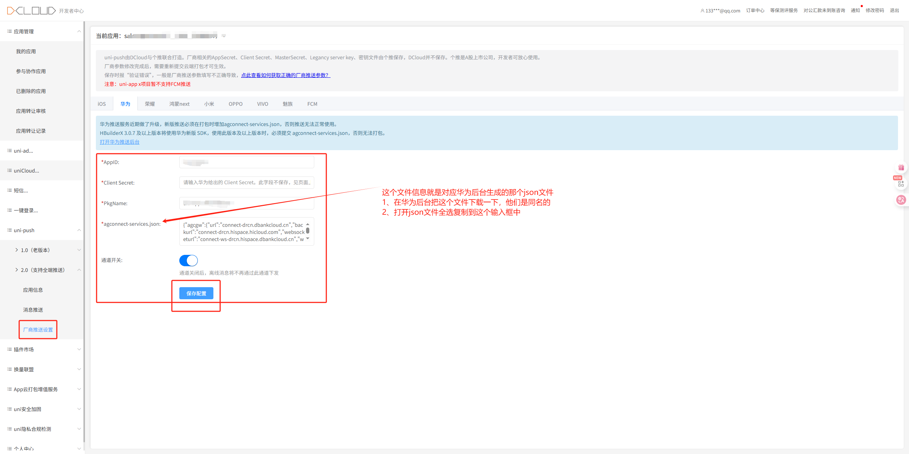Click the 保存配置 button
Image resolution: width=909 pixels, height=454 pixels.
(x=196, y=293)
